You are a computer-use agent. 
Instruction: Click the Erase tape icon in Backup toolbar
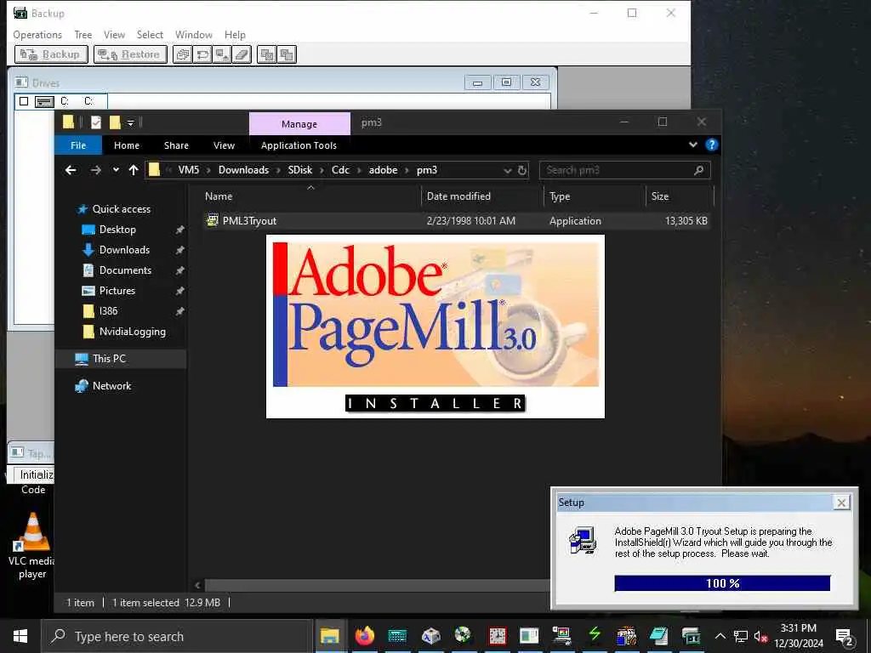point(242,54)
